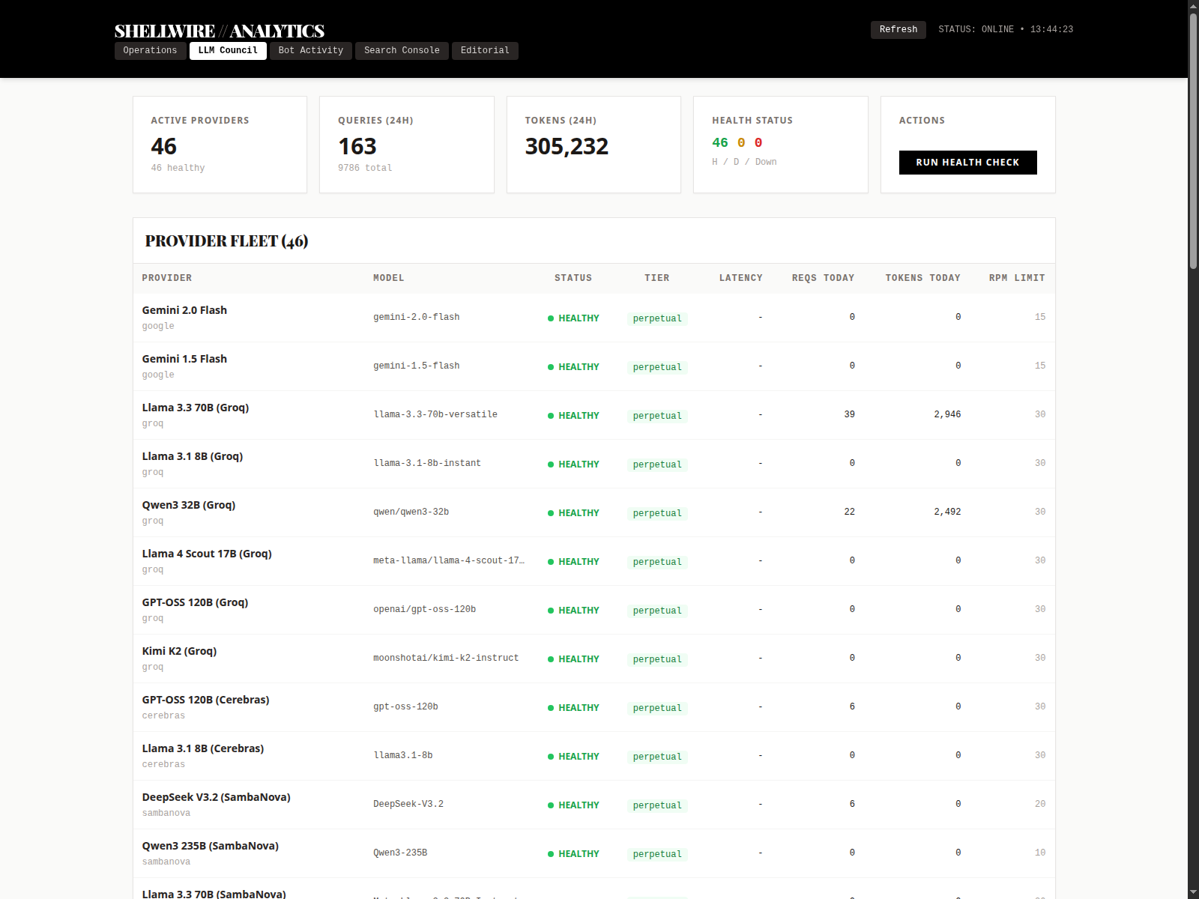Click the 2,946 tokens today value
The height and width of the screenshot is (899, 1199).
pyautogui.click(x=947, y=414)
